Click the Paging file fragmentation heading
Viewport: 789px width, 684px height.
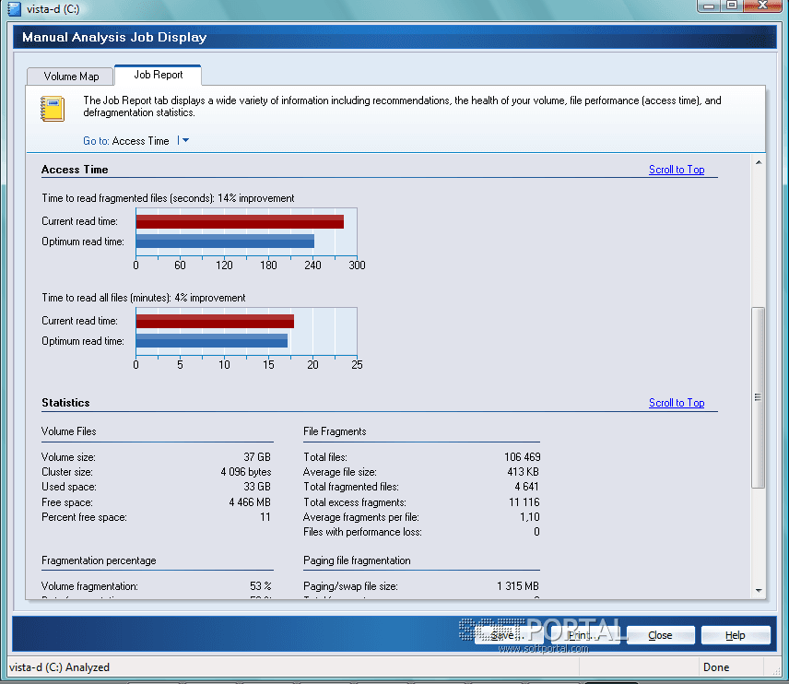(357, 560)
